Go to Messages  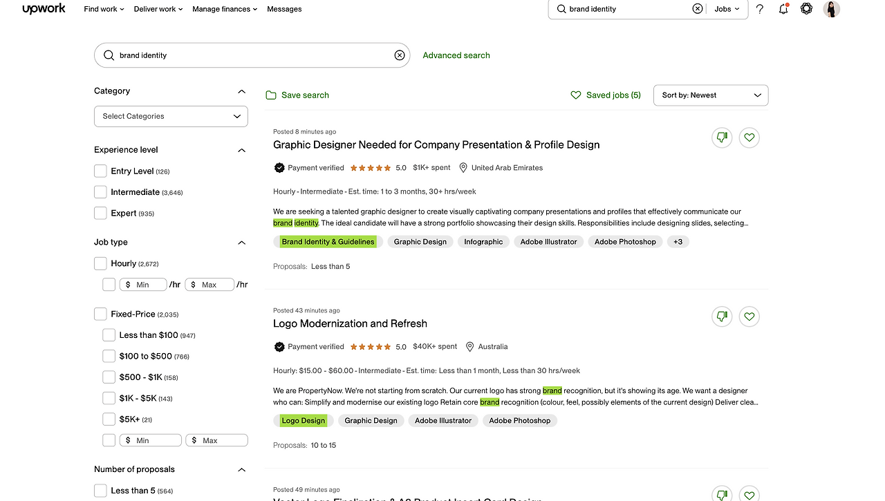coord(284,9)
